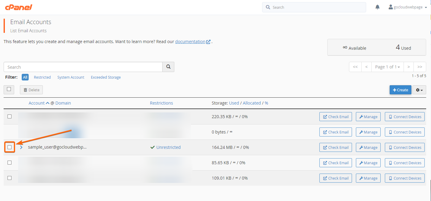Connect Devices for sample_user account
Screen dimensions: 431x201
click(x=405, y=147)
